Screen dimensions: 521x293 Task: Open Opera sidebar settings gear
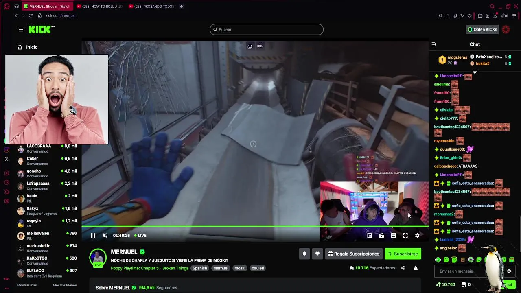click(7, 201)
